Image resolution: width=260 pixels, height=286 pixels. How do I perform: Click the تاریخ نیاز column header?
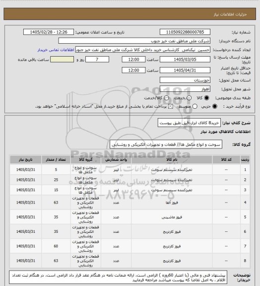[x=25, y=159]
